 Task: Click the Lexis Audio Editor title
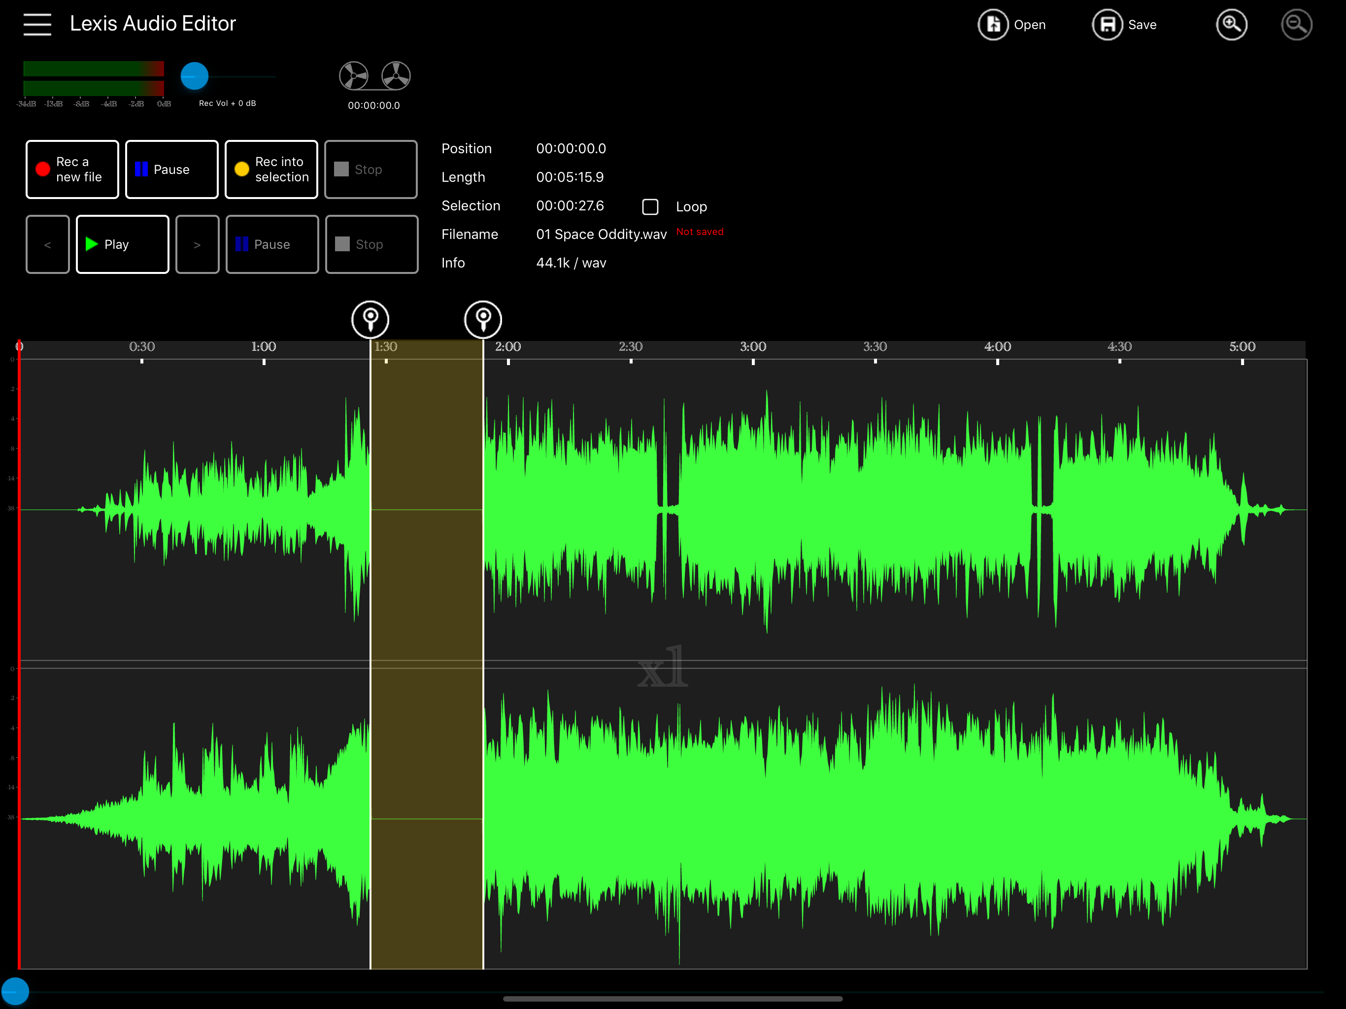point(153,24)
